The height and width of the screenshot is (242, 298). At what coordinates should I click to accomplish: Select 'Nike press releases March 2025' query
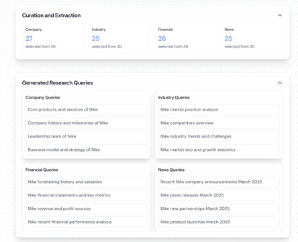point(219,195)
